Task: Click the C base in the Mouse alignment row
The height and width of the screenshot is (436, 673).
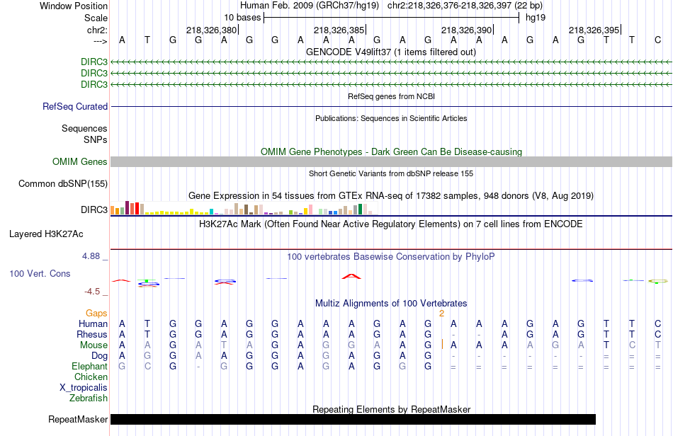Action: [x=632, y=345]
